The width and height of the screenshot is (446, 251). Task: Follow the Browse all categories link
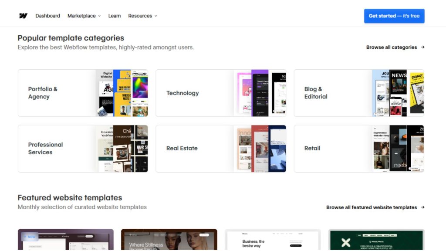[392, 47]
